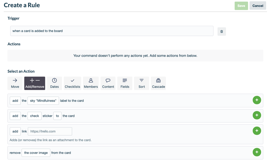Switch to Cascade actions
This screenshot has width=272, height=166.
pyautogui.click(x=158, y=83)
